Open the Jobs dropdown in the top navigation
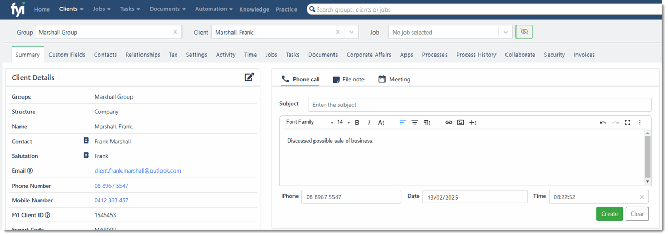The image size is (668, 236). (103, 9)
